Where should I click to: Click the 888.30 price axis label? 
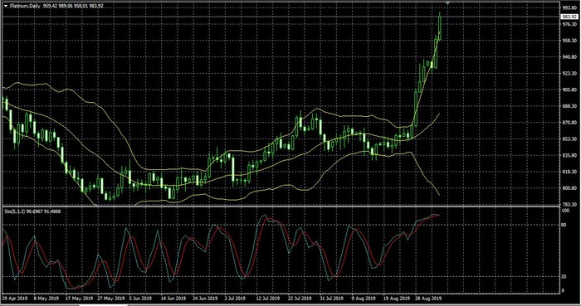[x=570, y=106]
